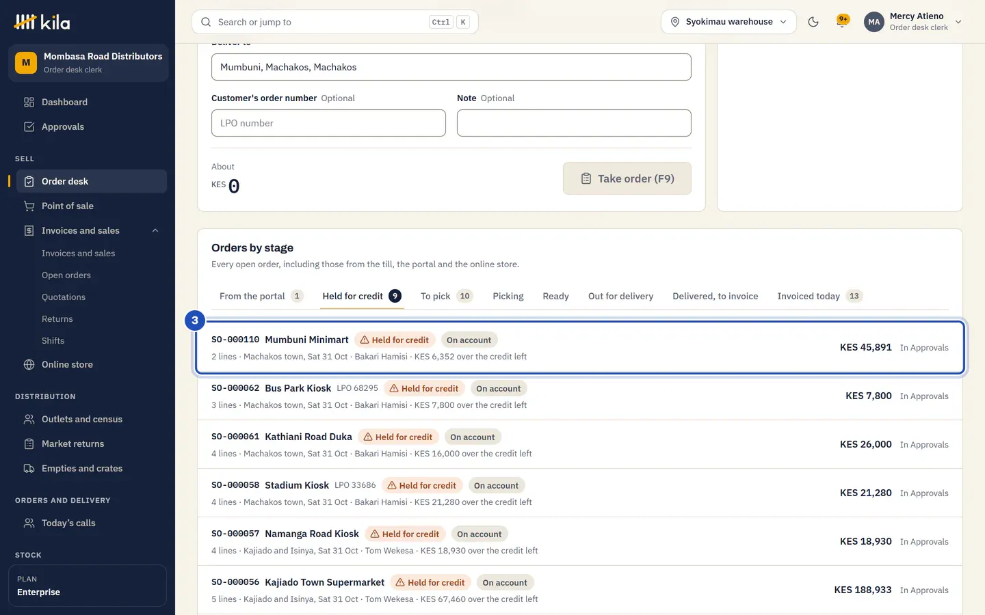The width and height of the screenshot is (985, 615).
Task: Open Dashboard from sidebar icon
Action: point(29,102)
